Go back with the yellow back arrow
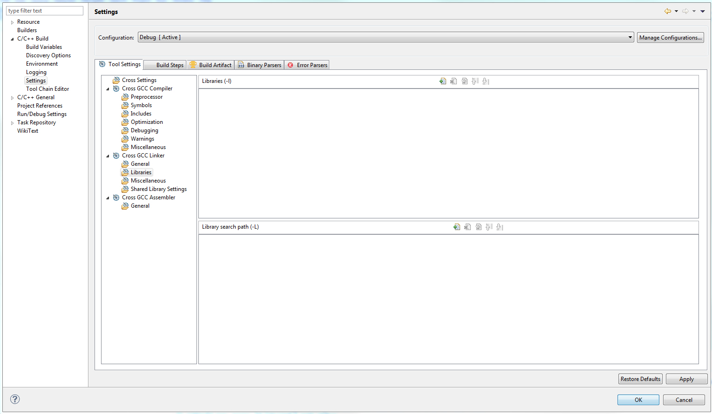Viewport: 712px width, 414px height. tap(668, 11)
